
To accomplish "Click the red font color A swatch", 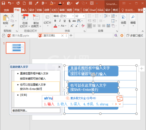I will point(55,26).
